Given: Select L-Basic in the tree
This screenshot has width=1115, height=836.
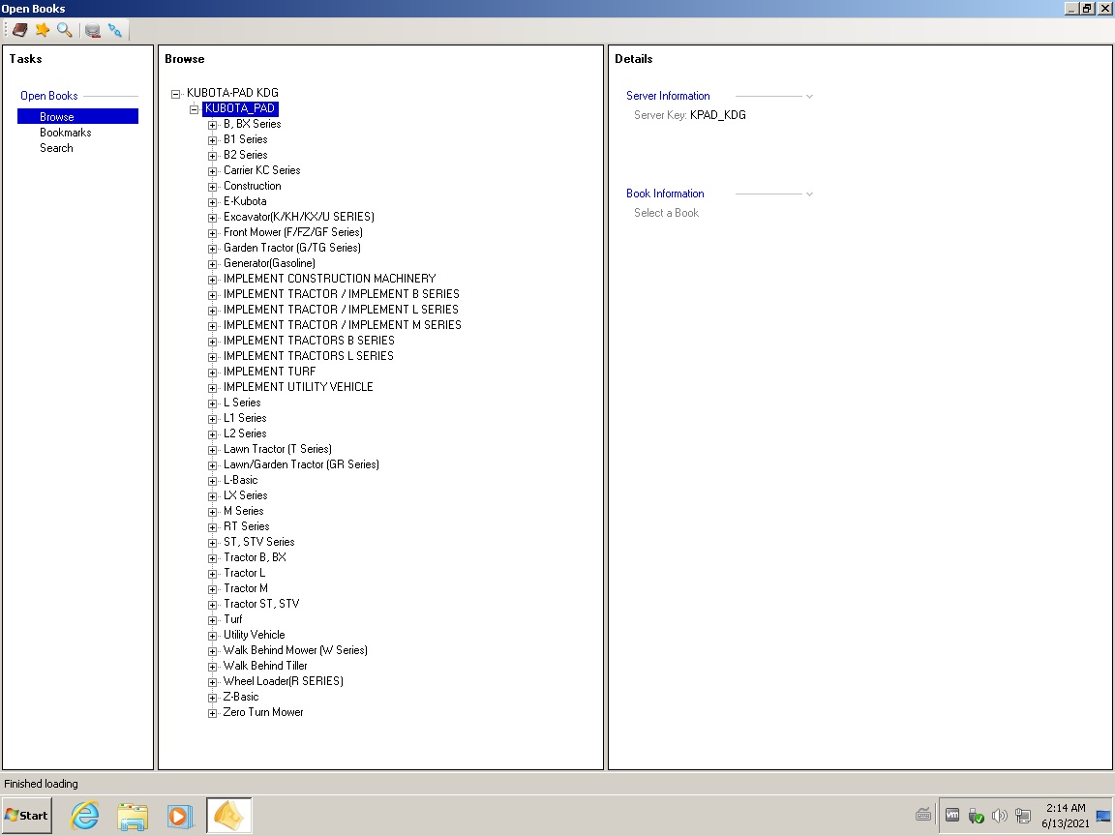Looking at the screenshot, I should 240,480.
